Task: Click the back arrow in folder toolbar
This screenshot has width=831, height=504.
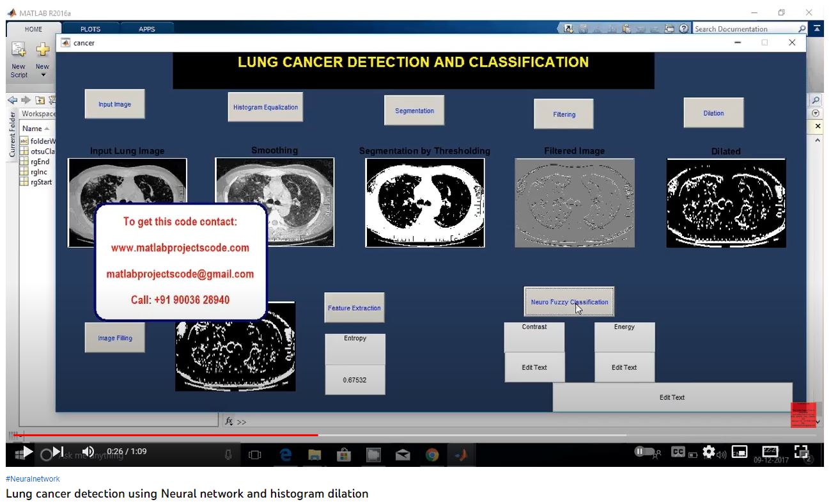Action: [12, 100]
